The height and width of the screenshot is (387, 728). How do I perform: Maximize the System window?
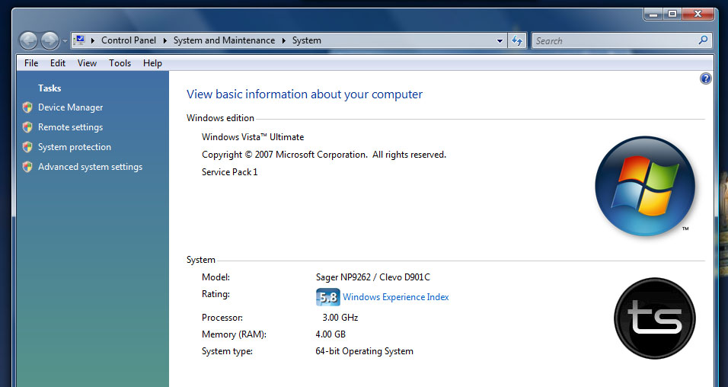pos(672,14)
